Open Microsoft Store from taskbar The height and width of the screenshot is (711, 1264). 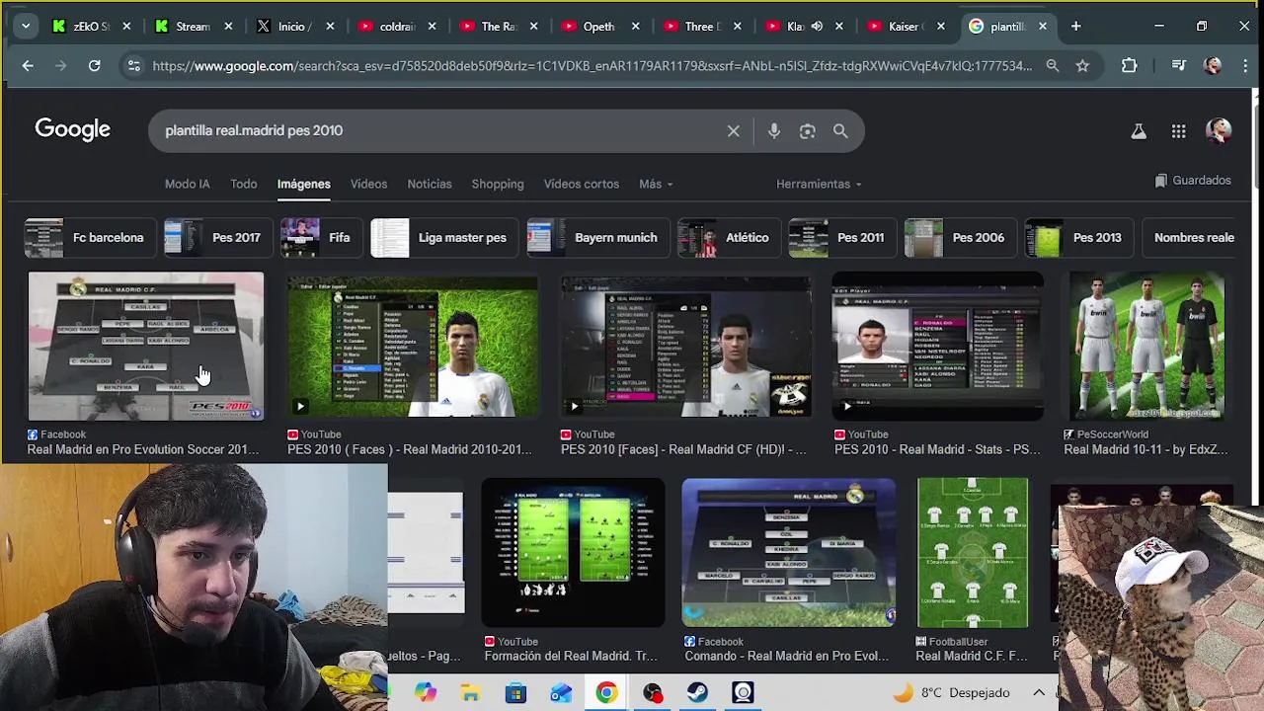[515, 692]
